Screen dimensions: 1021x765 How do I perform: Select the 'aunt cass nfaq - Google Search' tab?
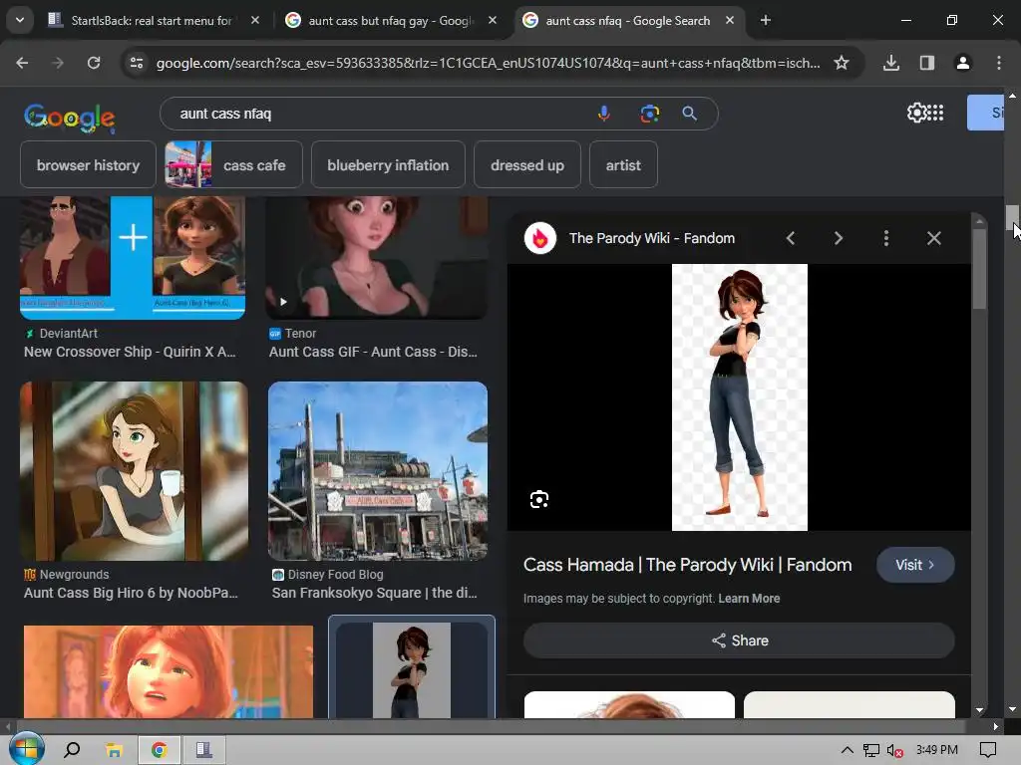coord(628,20)
